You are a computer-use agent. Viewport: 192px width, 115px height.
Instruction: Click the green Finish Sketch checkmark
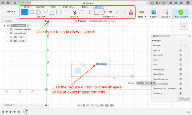181,12
